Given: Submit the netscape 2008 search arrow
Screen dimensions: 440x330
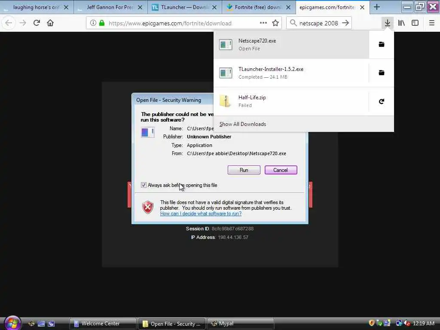Looking at the screenshot, I should pyautogui.click(x=345, y=23).
